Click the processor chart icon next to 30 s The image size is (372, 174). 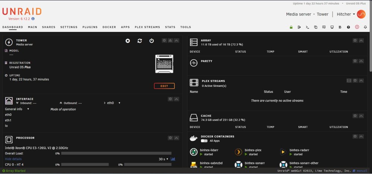click(173, 159)
